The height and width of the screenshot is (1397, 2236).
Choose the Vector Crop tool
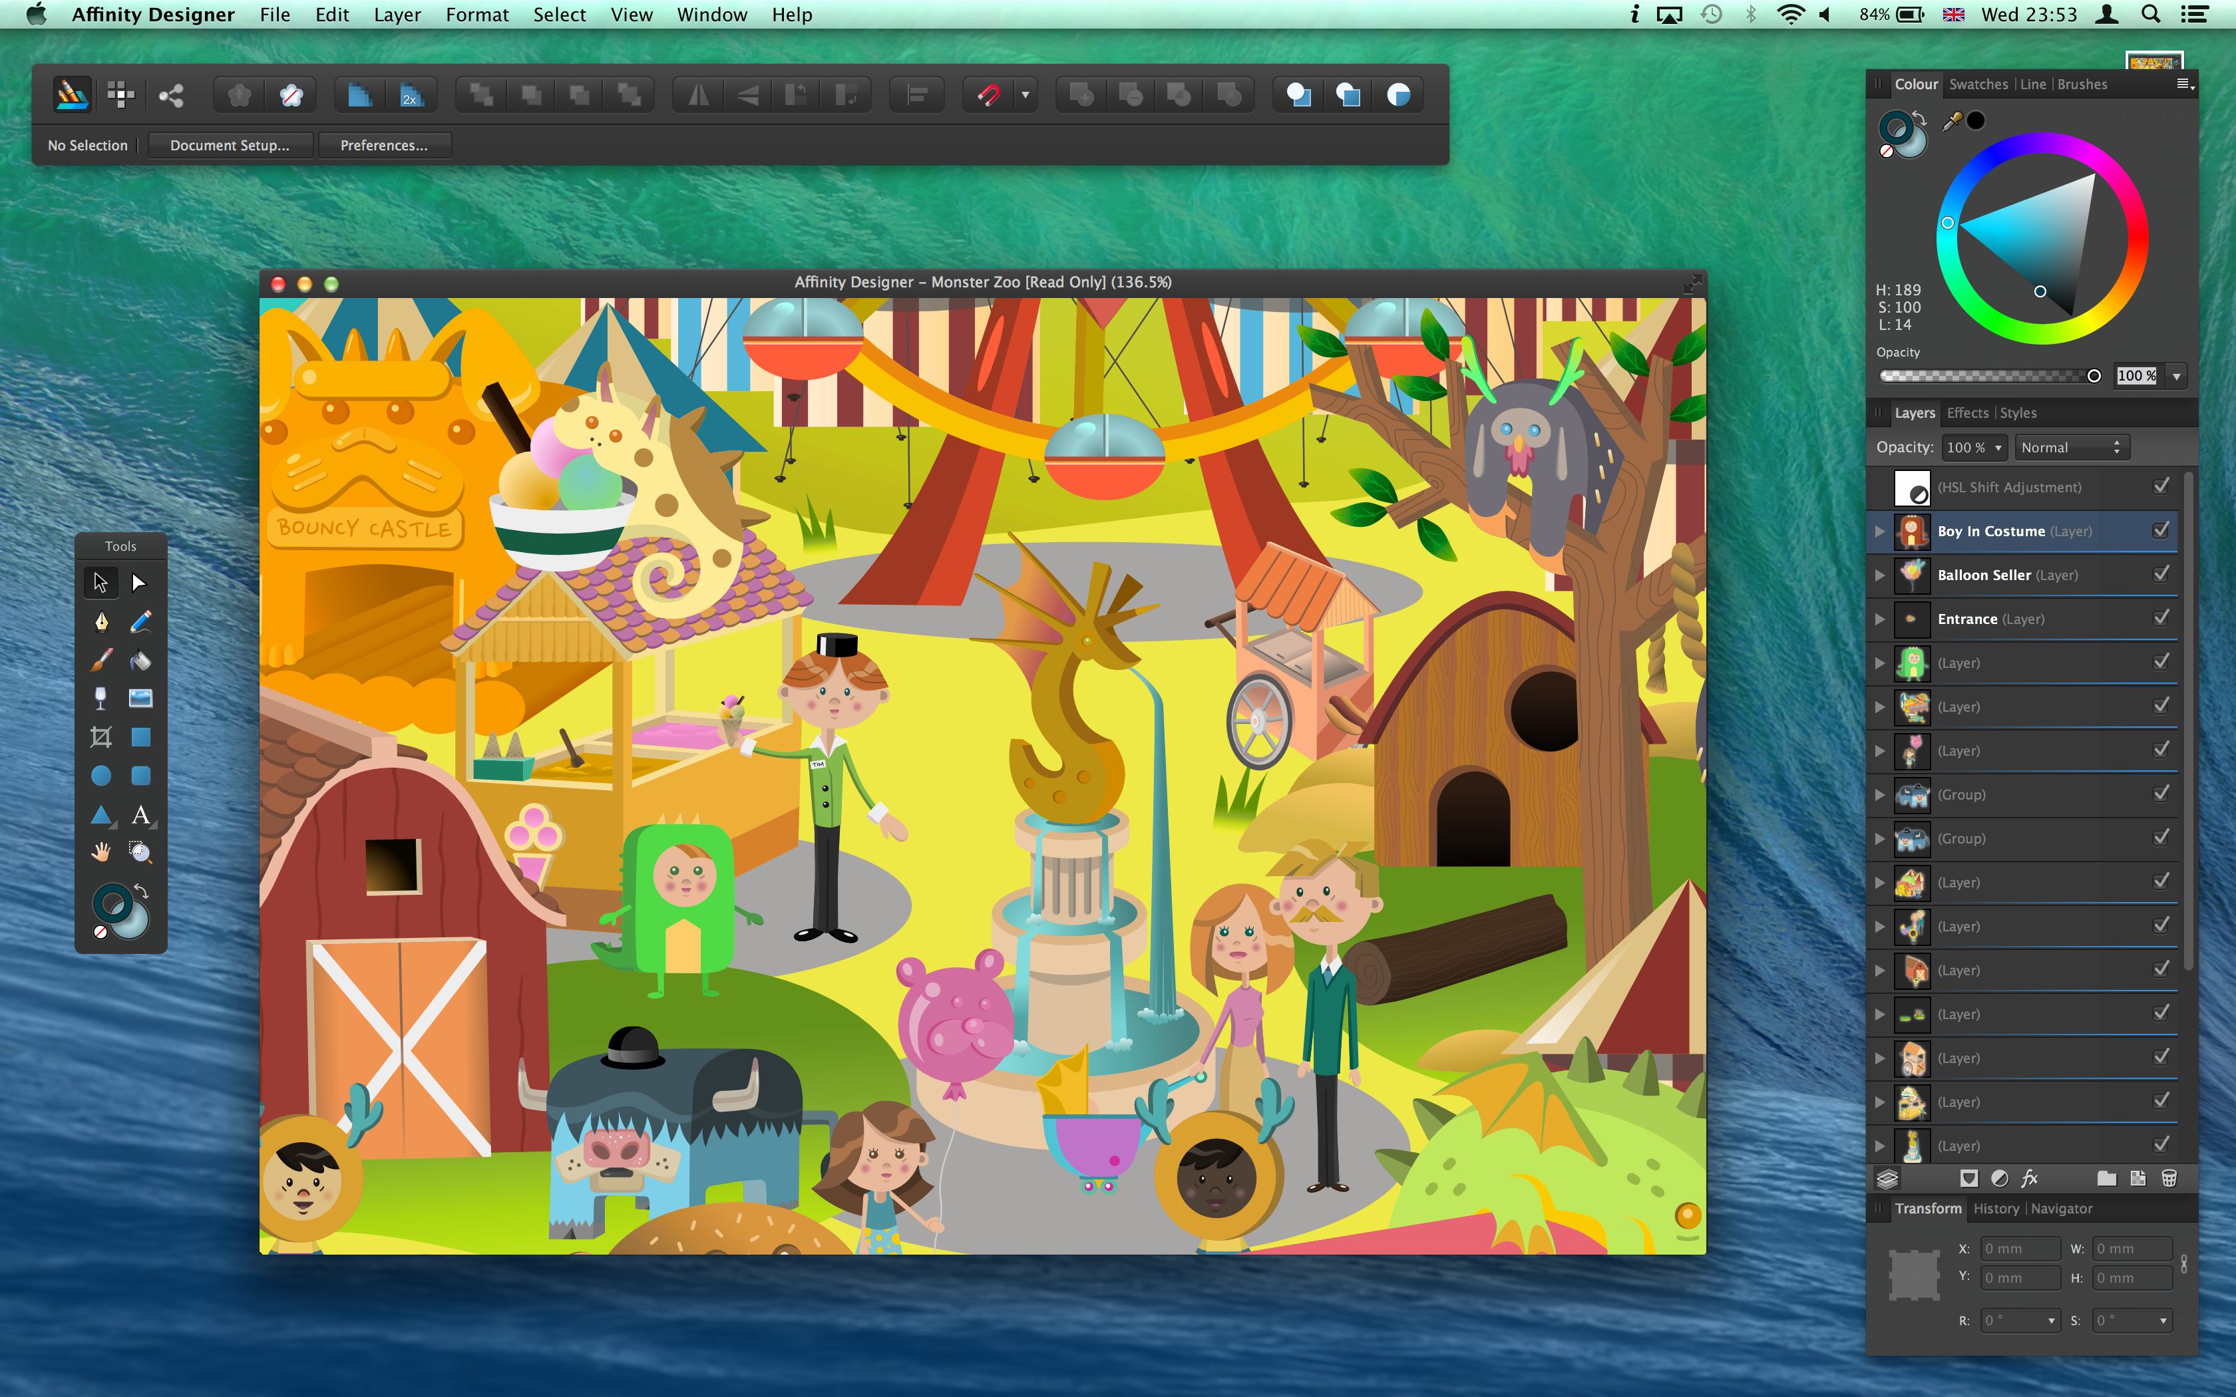(100, 737)
